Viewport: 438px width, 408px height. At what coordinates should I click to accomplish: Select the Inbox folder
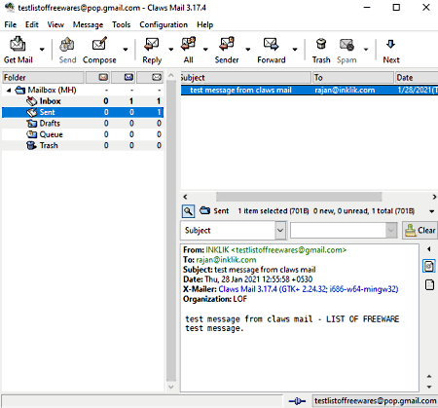pyautogui.click(x=83, y=101)
